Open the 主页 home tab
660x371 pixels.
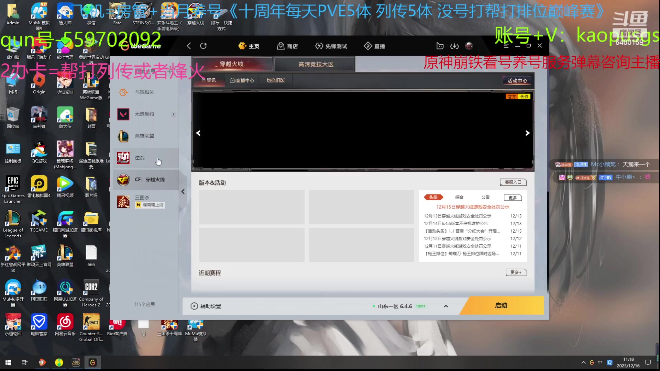coord(249,46)
